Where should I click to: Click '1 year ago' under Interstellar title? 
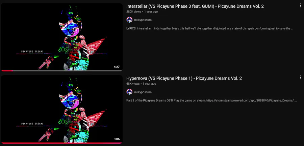click(151, 11)
